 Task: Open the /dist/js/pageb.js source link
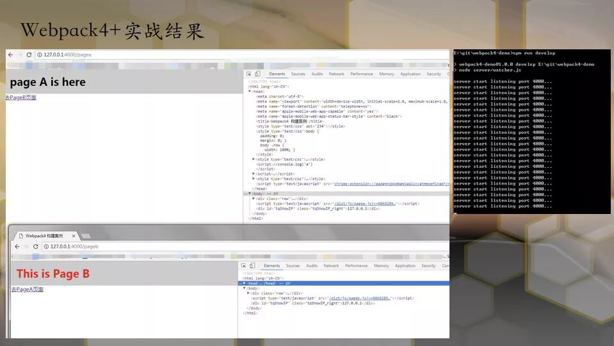click(359, 298)
